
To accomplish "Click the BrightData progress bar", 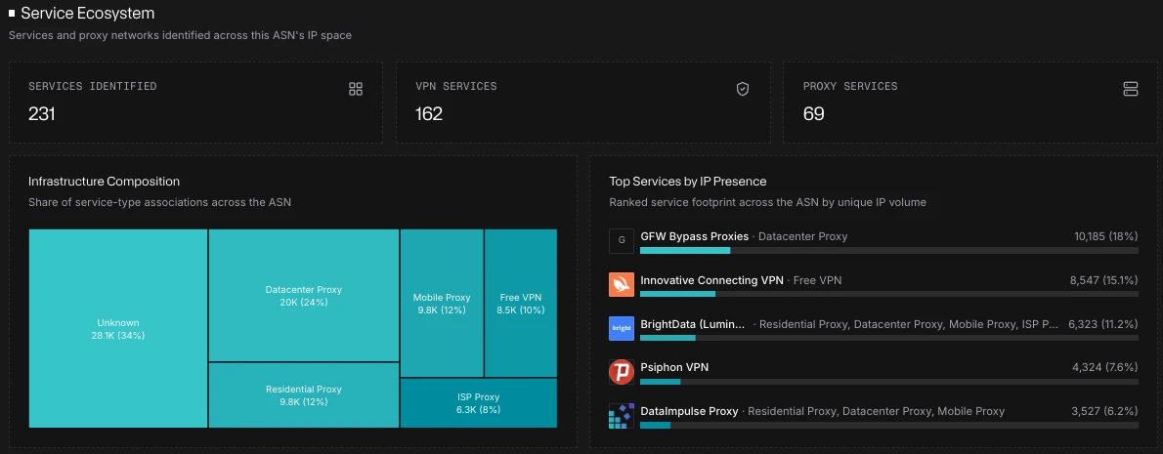I will (x=888, y=338).
